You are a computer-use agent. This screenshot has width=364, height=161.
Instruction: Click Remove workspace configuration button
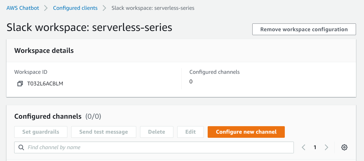point(304,29)
